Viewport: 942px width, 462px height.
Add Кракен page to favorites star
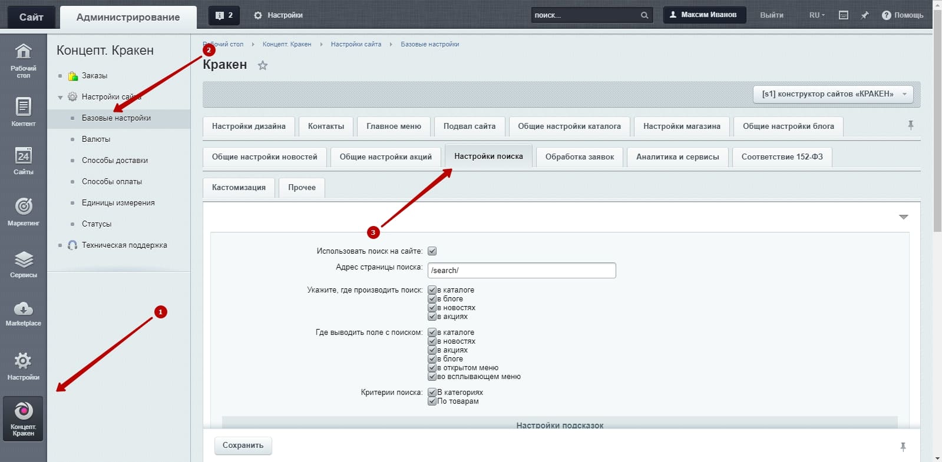point(263,65)
